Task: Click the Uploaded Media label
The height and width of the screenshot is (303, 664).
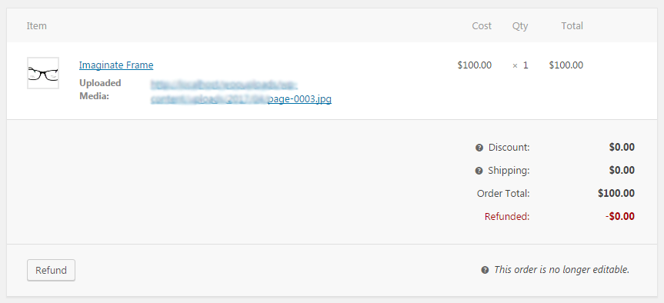Action: point(100,89)
